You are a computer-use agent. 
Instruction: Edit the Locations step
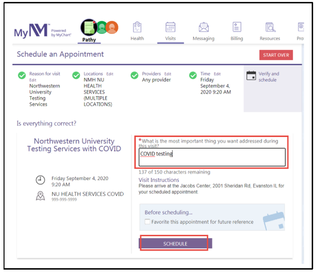coord(110,74)
